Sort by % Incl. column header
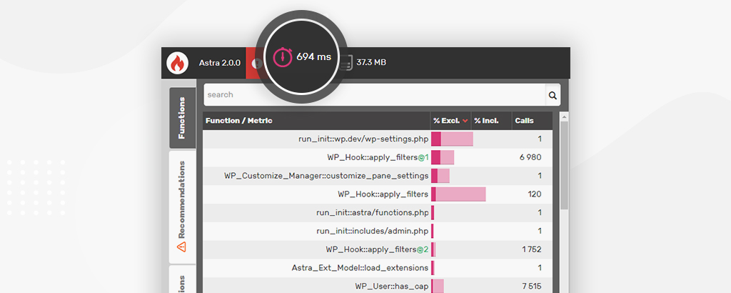The width and height of the screenshot is (731, 293). [491, 121]
